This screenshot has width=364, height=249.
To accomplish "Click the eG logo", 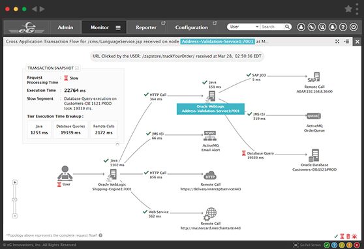I will coord(27,27).
